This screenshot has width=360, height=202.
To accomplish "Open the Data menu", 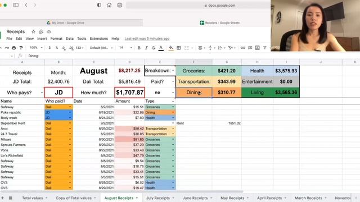I will [70, 39].
